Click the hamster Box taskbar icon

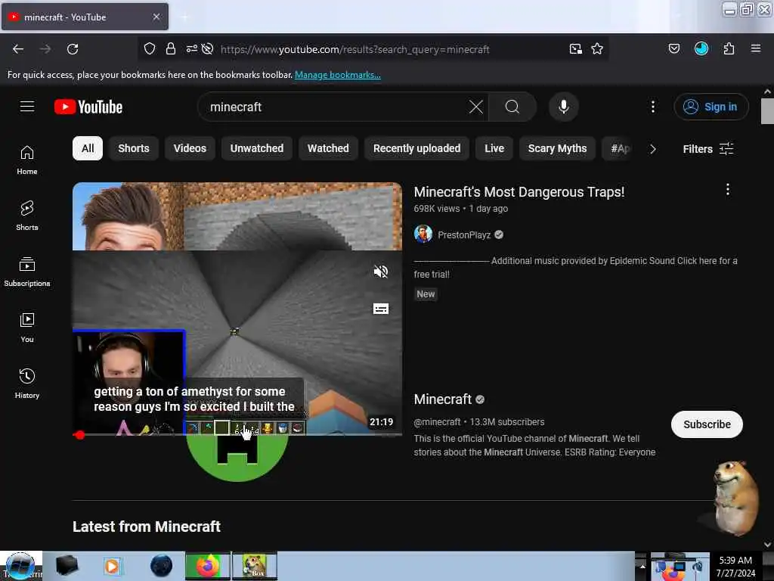click(x=255, y=566)
